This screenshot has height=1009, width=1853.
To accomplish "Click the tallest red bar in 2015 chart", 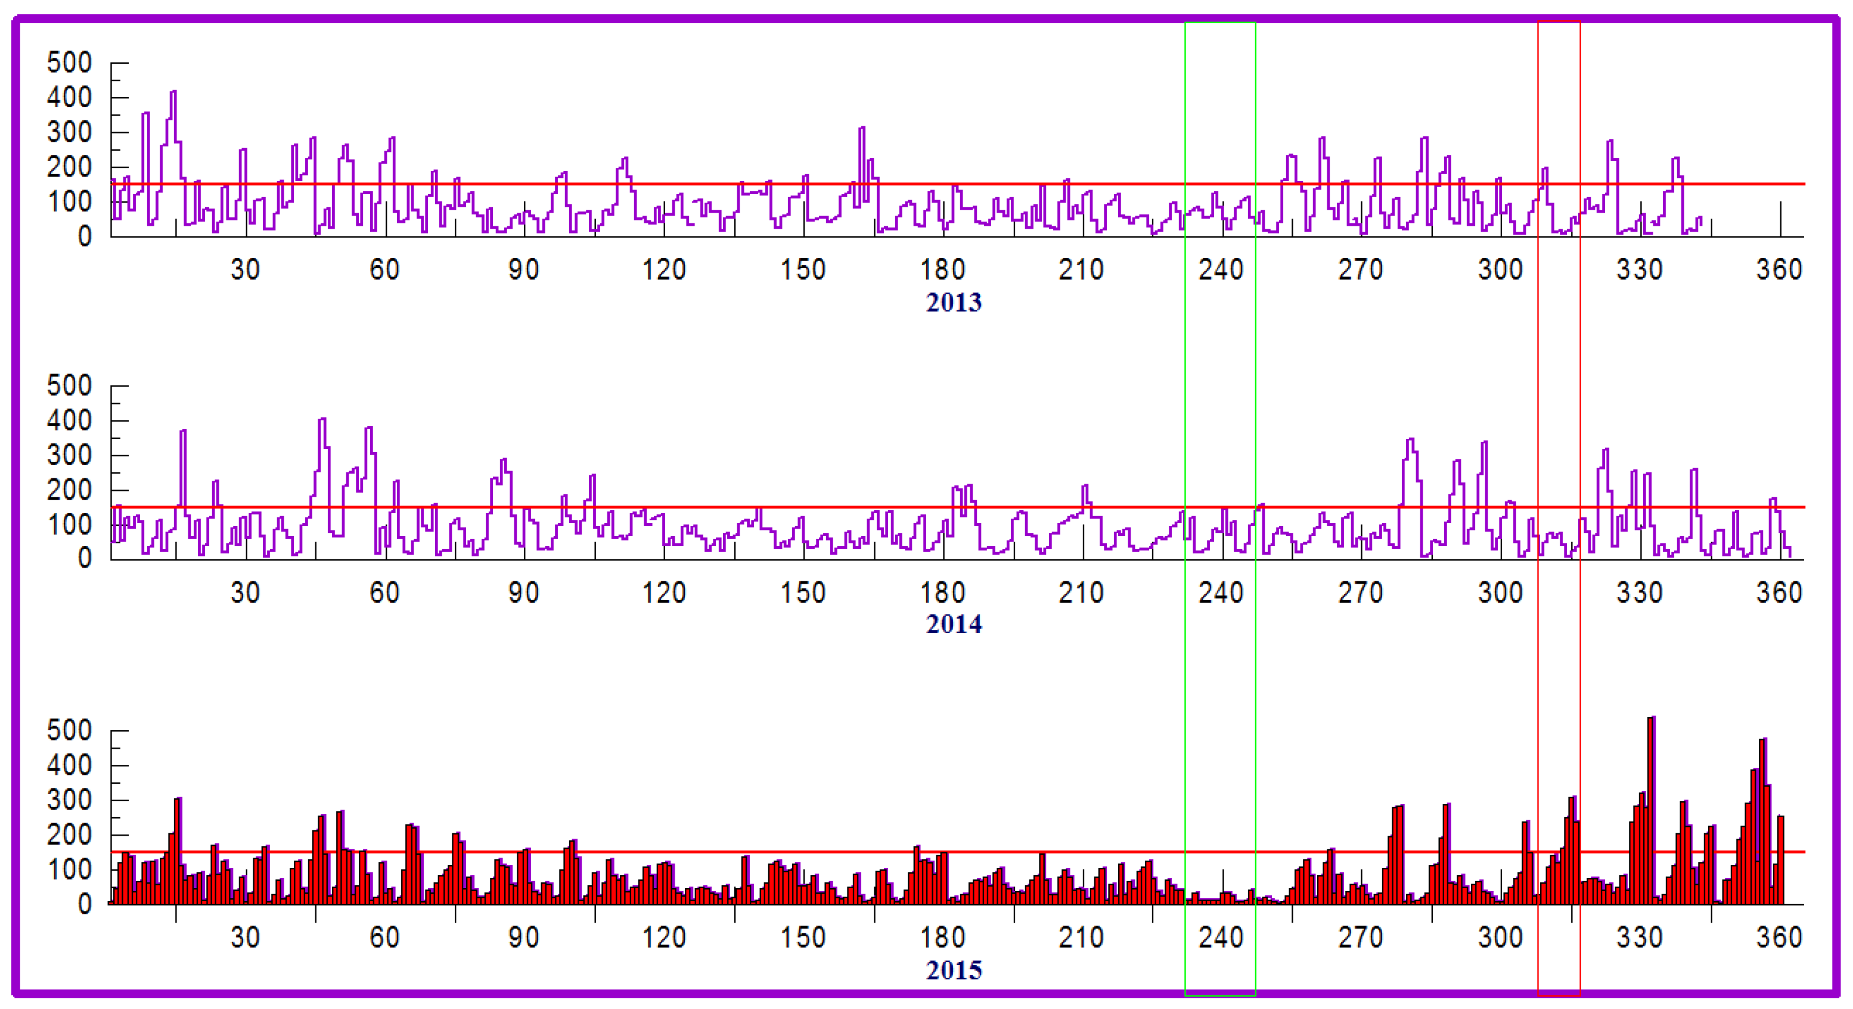I will (x=1651, y=812).
